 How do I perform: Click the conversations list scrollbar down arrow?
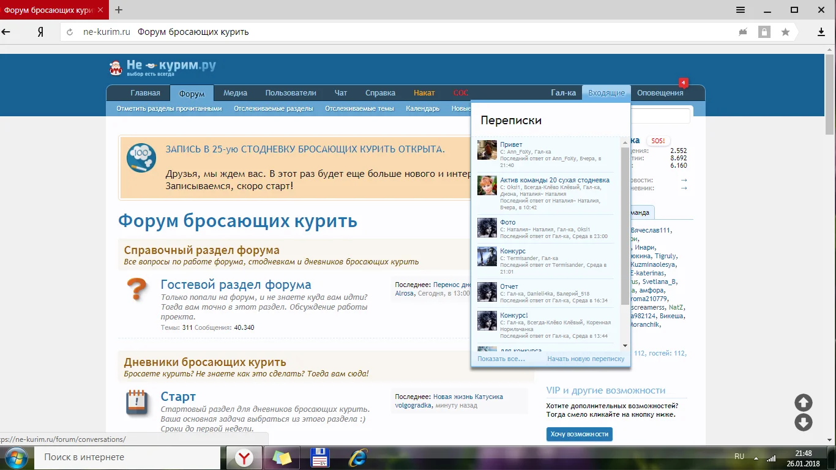(625, 346)
